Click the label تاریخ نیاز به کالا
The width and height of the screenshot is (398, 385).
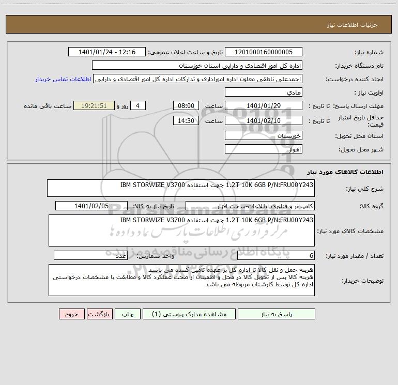click(154, 206)
